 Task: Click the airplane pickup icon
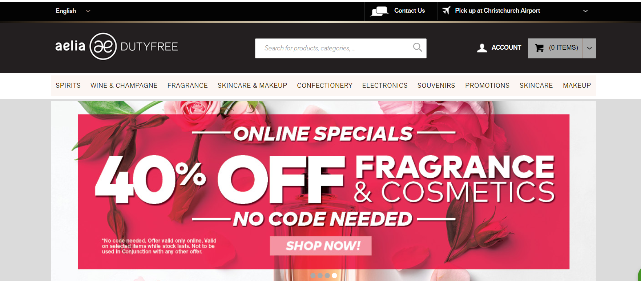tap(446, 10)
